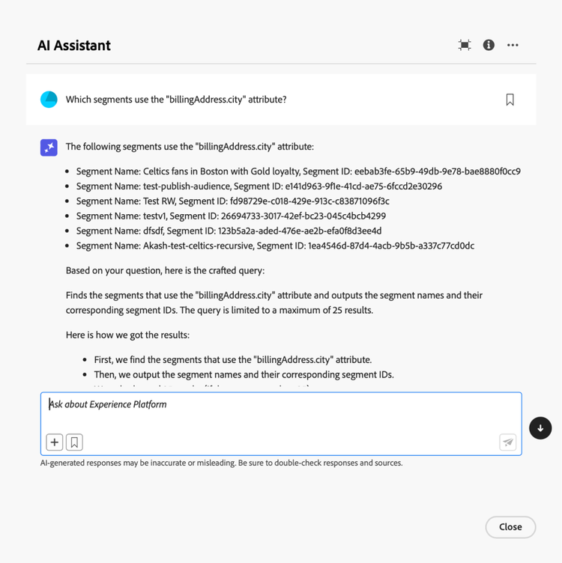Viewport: 562px width, 563px height.
Task: Click the send paper-plane icon
Action: [507, 442]
